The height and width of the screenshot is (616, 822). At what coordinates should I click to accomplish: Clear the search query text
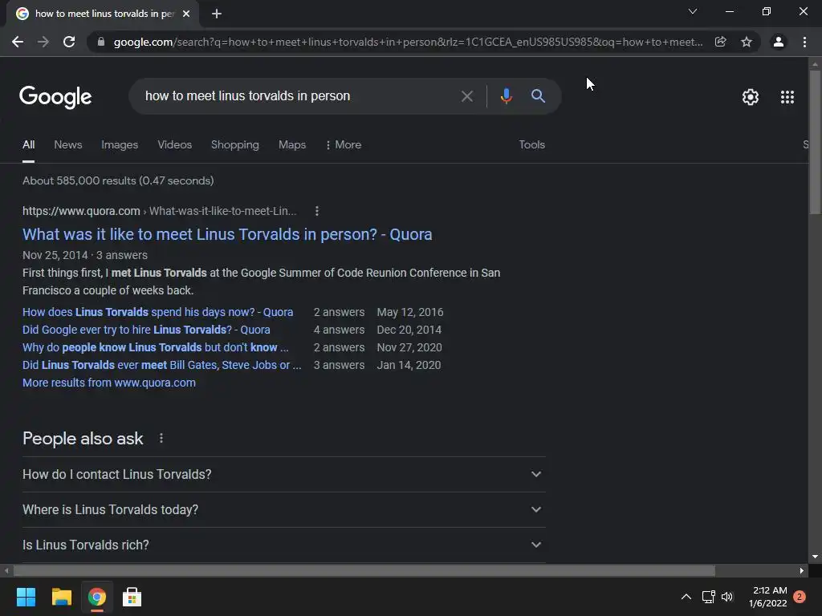coord(467,96)
